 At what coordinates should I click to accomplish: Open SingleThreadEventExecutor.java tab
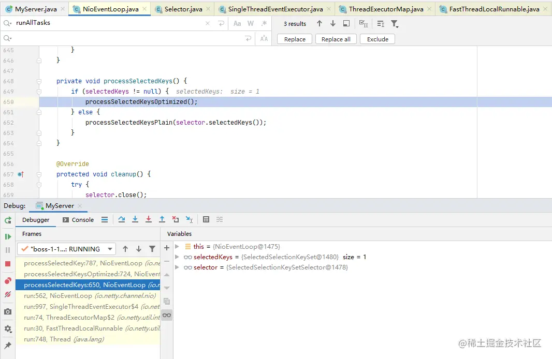(x=275, y=9)
